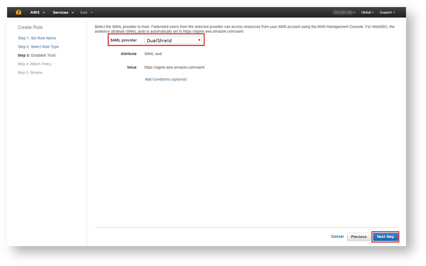Open the Support menu
Viewport: 426px width, 266px height.
[x=387, y=12]
